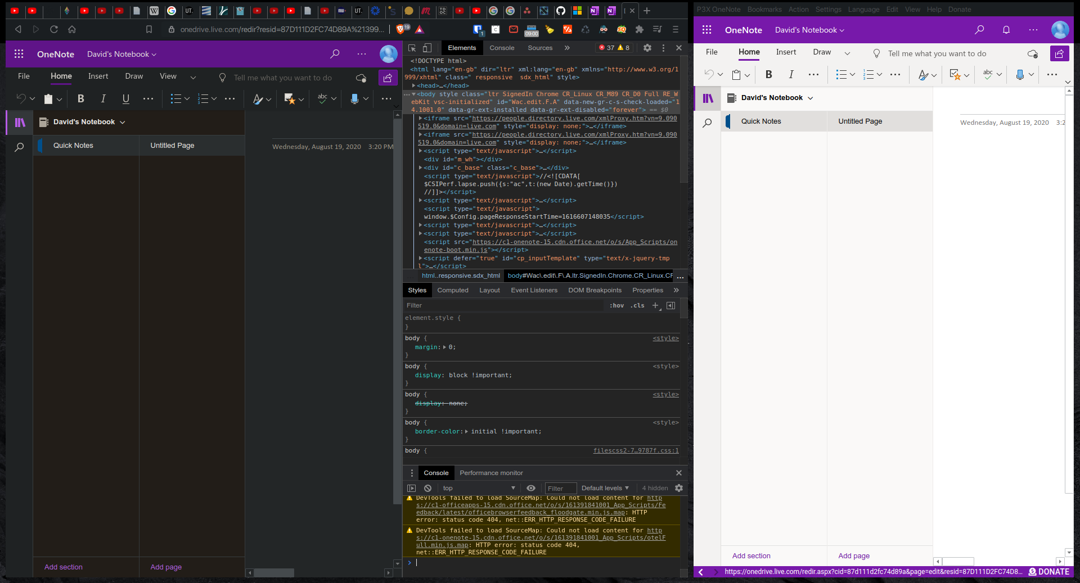The image size is (1080, 583).
Task: Open the Default levels dropdown
Action: click(x=604, y=488)
